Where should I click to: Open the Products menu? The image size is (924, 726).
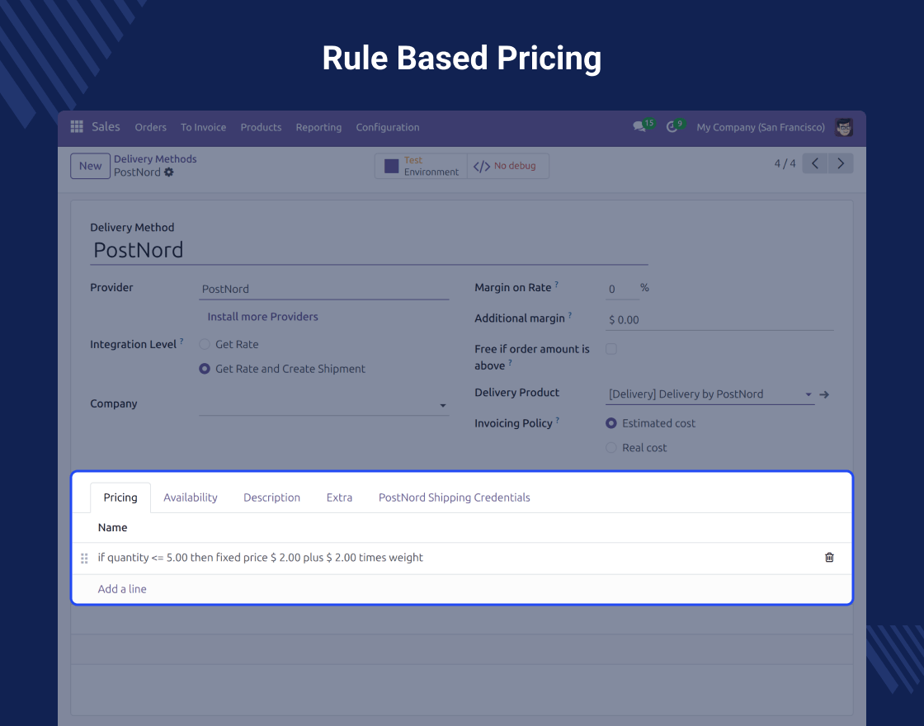[x=261, y=127]
